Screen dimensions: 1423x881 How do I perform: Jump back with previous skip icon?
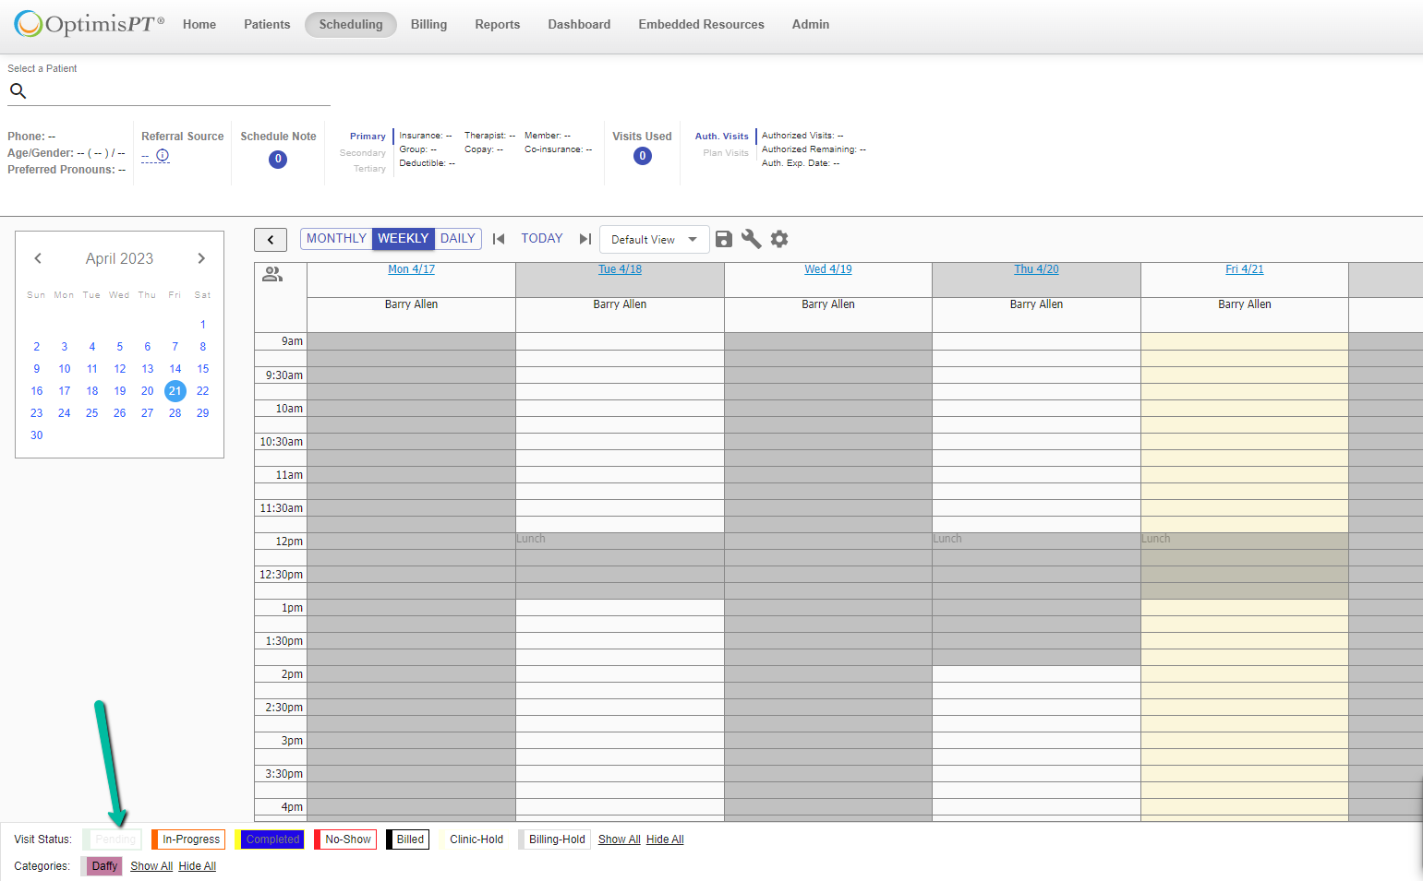(x=499, y=238)
